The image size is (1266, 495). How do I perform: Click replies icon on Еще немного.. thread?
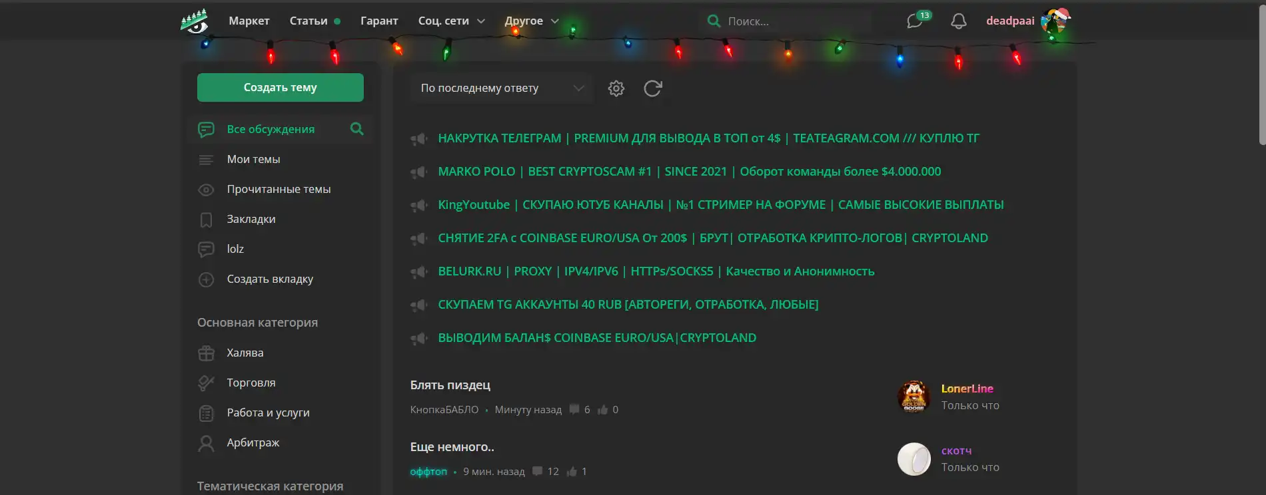537,472
